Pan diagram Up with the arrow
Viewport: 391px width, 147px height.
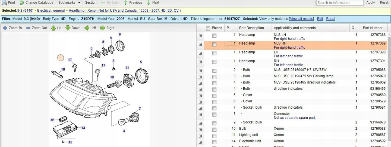coord(53,28)
